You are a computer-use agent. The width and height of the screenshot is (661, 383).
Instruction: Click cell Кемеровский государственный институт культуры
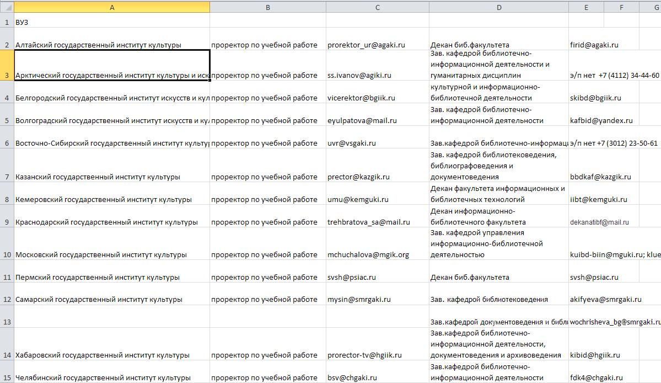pyautogui.click(x=112, y=193)
